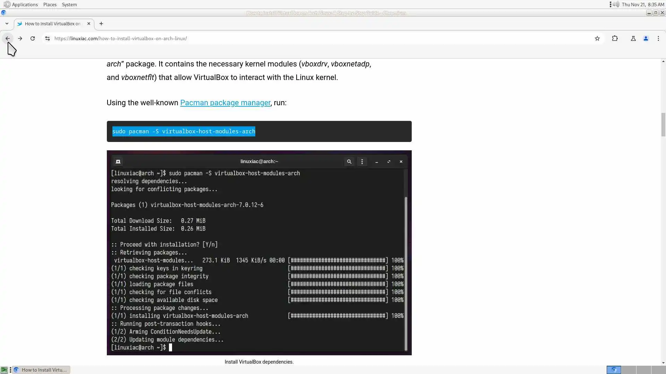Reload the current page
This screenshot has width=666, height=374.
pos(33,38)
